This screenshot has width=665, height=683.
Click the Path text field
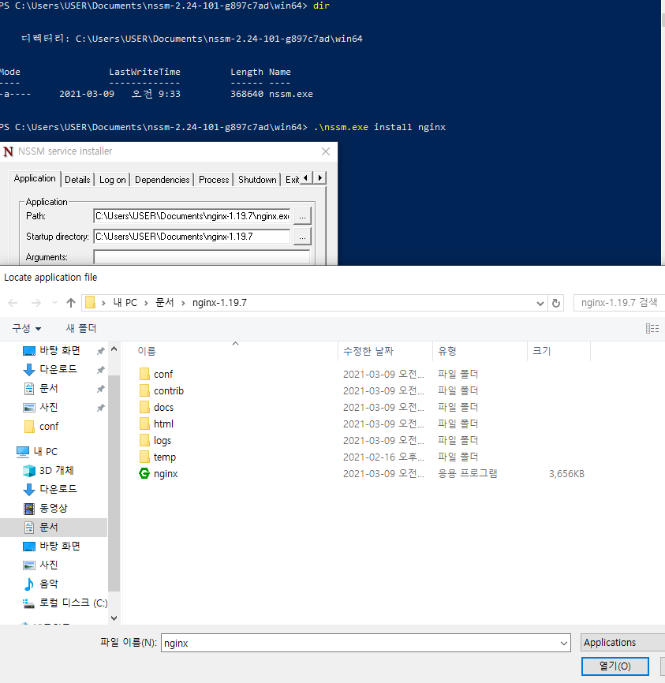pos(192,216)
